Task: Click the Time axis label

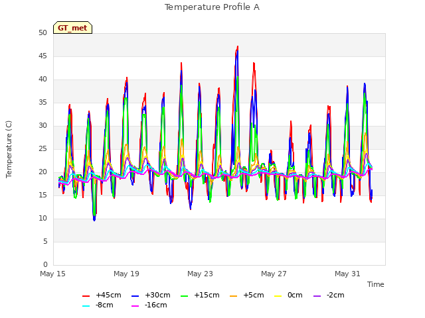Action: [376, 284]
